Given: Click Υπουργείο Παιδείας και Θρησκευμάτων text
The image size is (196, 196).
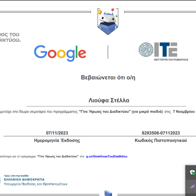Looking at the screenshot, I should 36,184.
